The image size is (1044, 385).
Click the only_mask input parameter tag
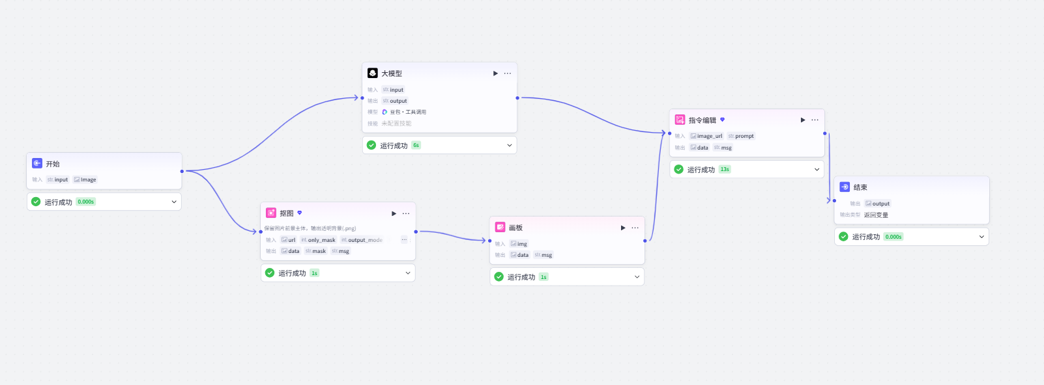318,240
